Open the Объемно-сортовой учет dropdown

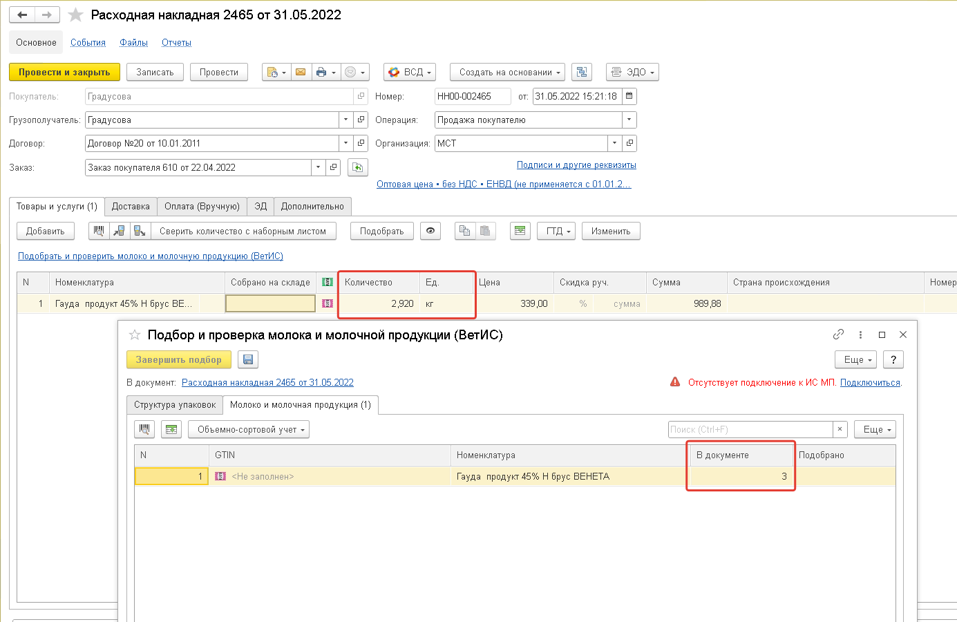(x=249, y=429)
